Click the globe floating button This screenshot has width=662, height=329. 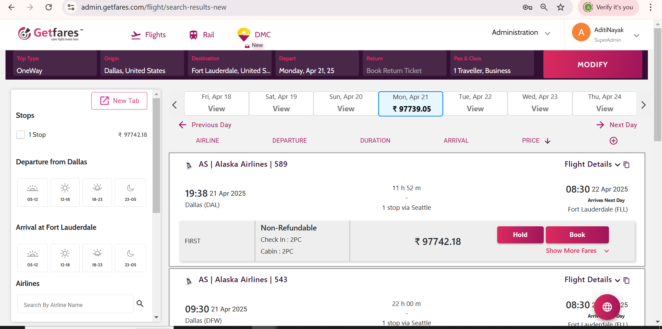tap(607, 307)
